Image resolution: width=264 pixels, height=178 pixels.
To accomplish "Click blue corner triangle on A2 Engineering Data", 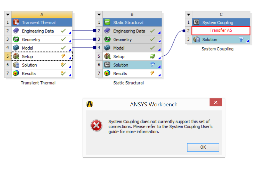I will 70,33.
